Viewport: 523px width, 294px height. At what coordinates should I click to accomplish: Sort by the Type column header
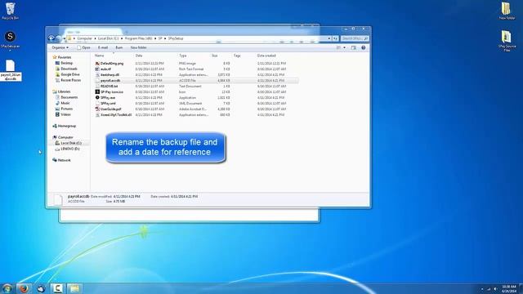[x=183, y=56]
